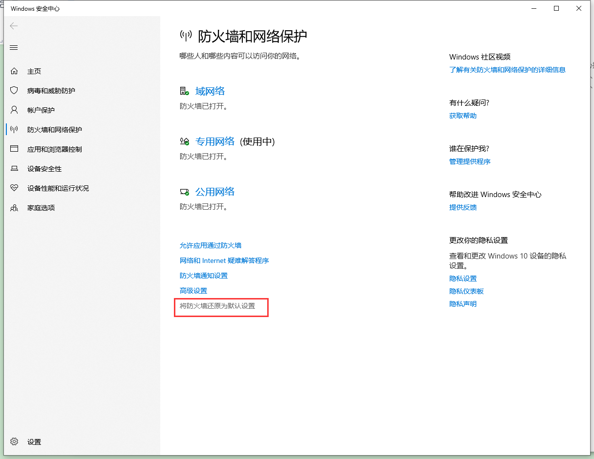Click the gear icon beside 设置

coord(14,441)
